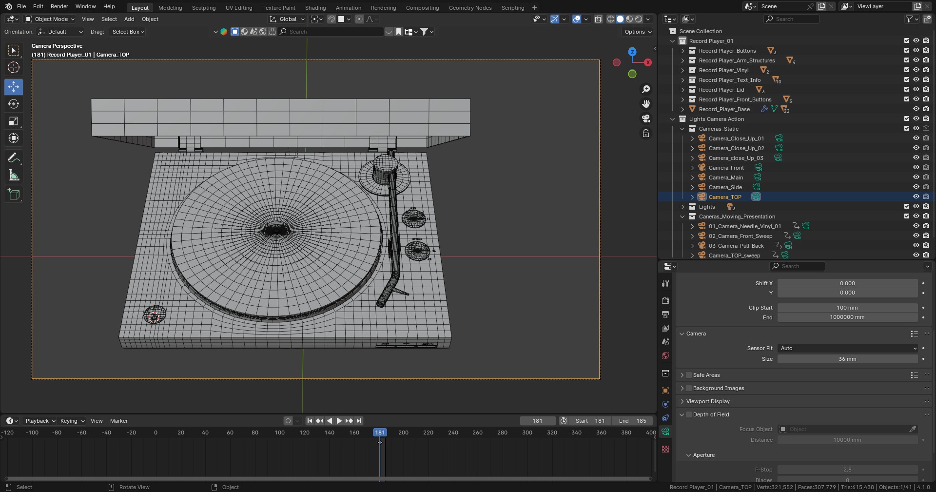Switch to the Shading workspace tab

click(x=315, y=8)
